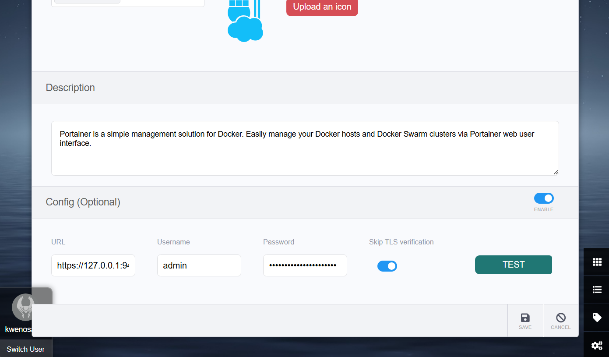
Task: Focus the Password field
Action: point(305,265)
